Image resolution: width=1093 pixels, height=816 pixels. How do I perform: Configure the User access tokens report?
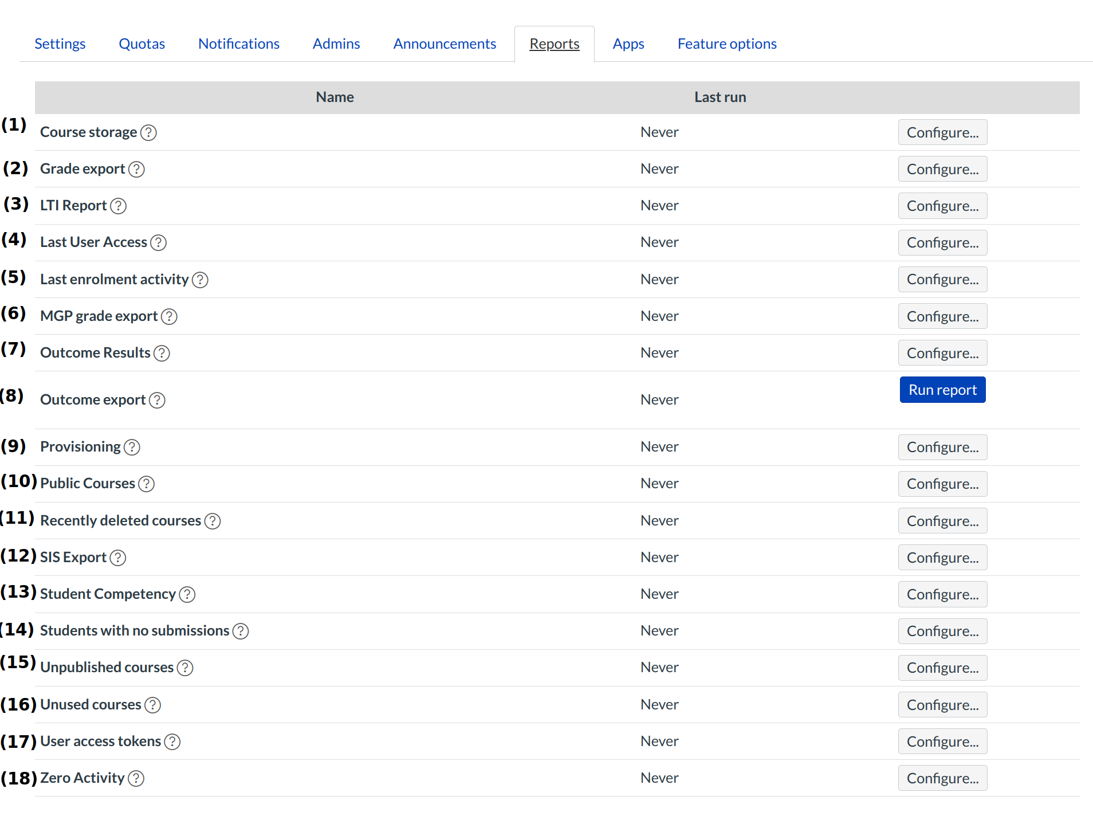pos(942,741)
